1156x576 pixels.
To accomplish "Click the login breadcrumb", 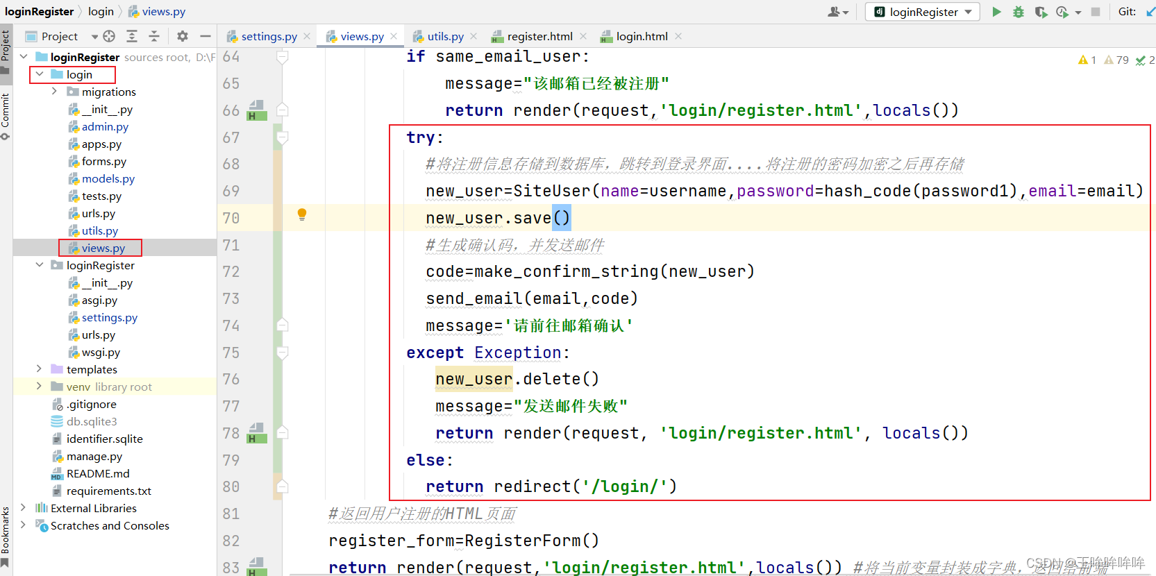I will coord(101,11).
